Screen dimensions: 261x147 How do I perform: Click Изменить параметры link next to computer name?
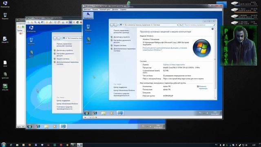tap(203, 87)
